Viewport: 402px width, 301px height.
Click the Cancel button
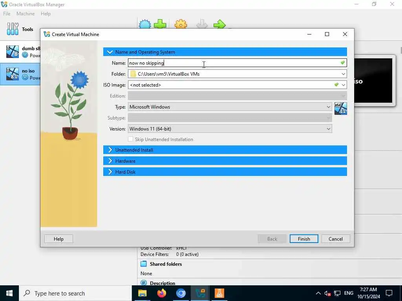(336, 239)
